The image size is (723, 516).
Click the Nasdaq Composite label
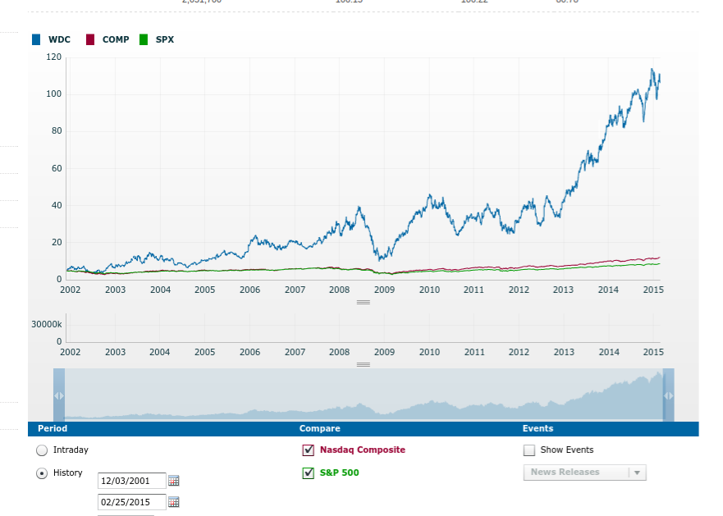(362, 450)
